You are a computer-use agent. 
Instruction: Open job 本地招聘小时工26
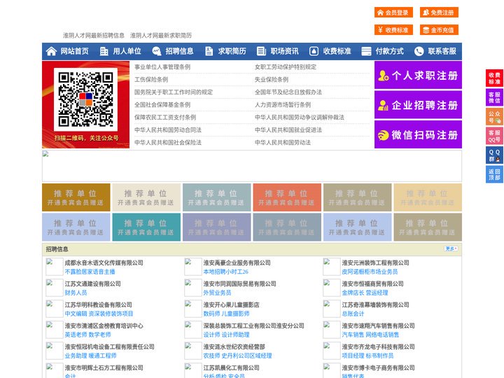click(x=225, y=272)
